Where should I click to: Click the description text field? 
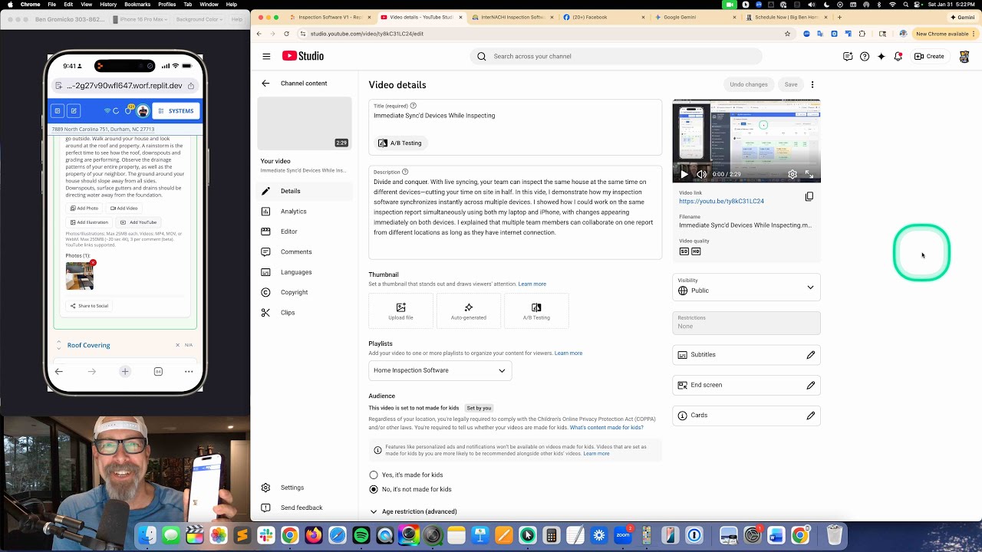(515, 212)
